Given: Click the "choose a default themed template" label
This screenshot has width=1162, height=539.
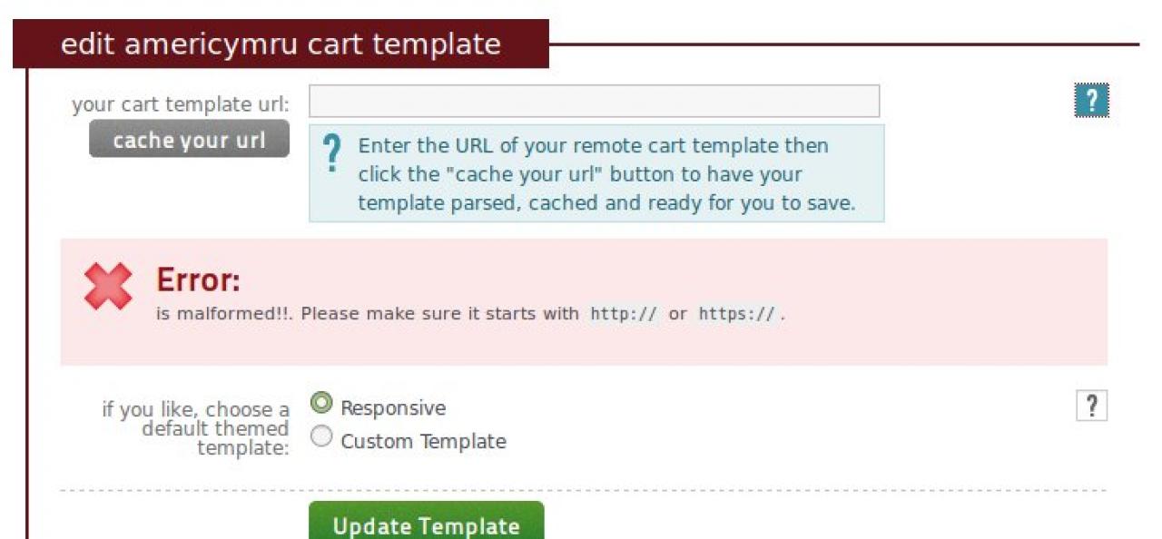Looking at the screenshot, I should (x=195, y=427).
